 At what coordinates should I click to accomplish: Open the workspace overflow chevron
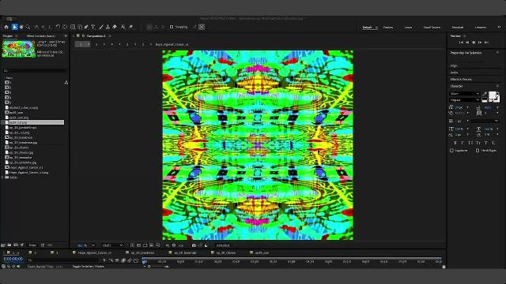[x=499, y=28]
